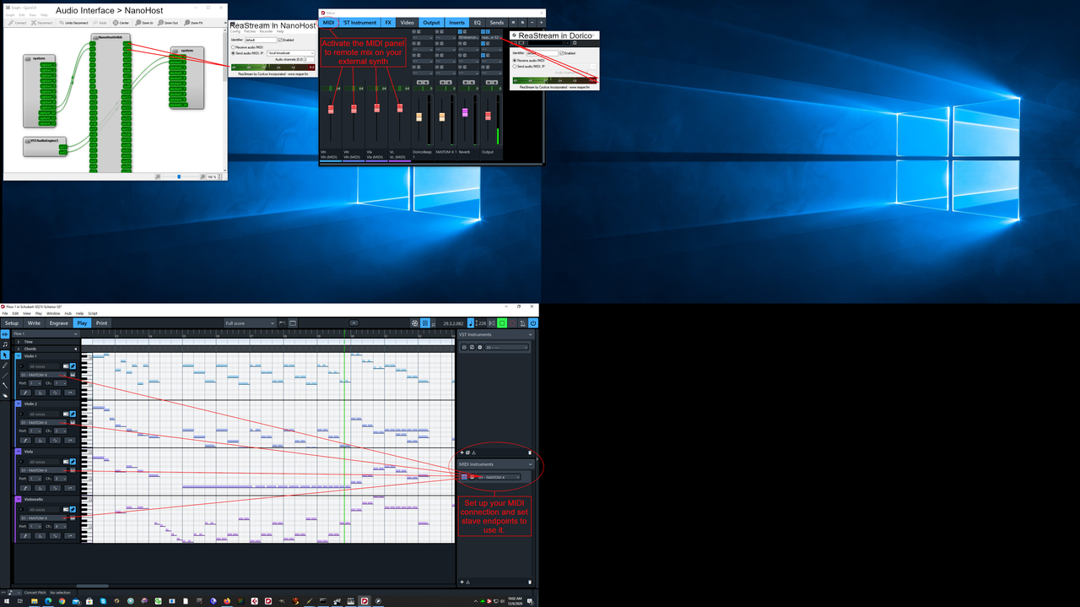
Task: Switch to Setup mode in Dorico
Action: pos(11,323)
